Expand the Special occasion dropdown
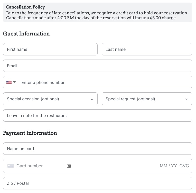196x193 pixels. pyautogui.click(x=50, y=99)
